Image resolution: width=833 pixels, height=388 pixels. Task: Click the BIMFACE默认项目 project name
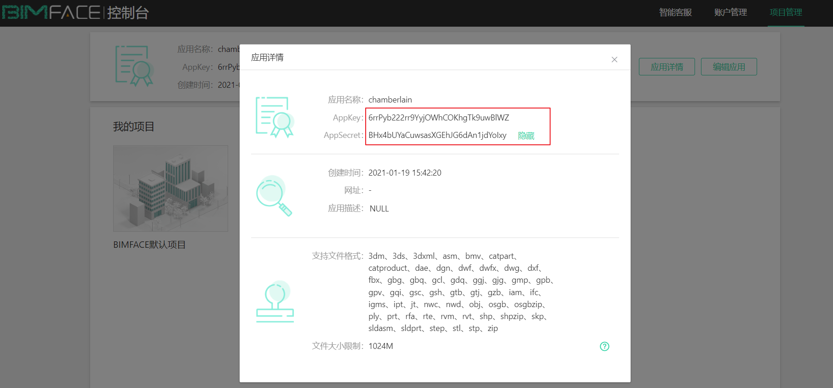click(149, 245)
